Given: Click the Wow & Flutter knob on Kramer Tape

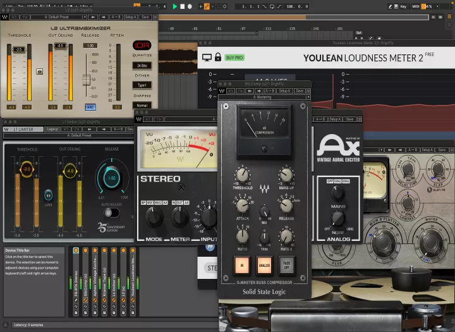Looking at the screenshot, I should pyautogui.click(x=384, y=243).
